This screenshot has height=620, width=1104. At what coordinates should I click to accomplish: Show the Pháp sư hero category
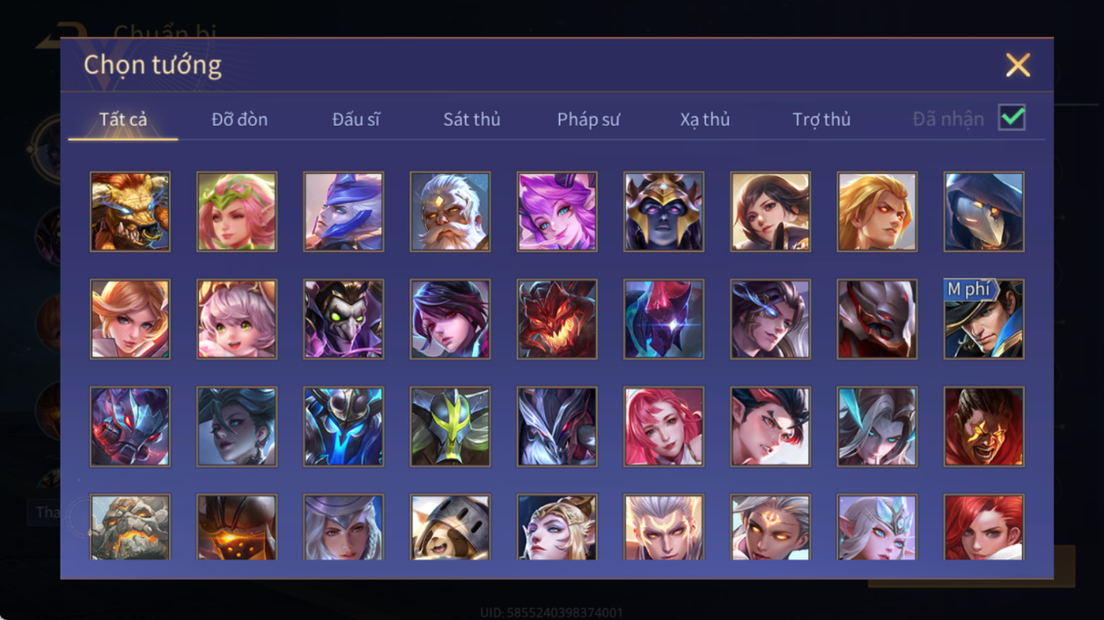tap(588, 120)
